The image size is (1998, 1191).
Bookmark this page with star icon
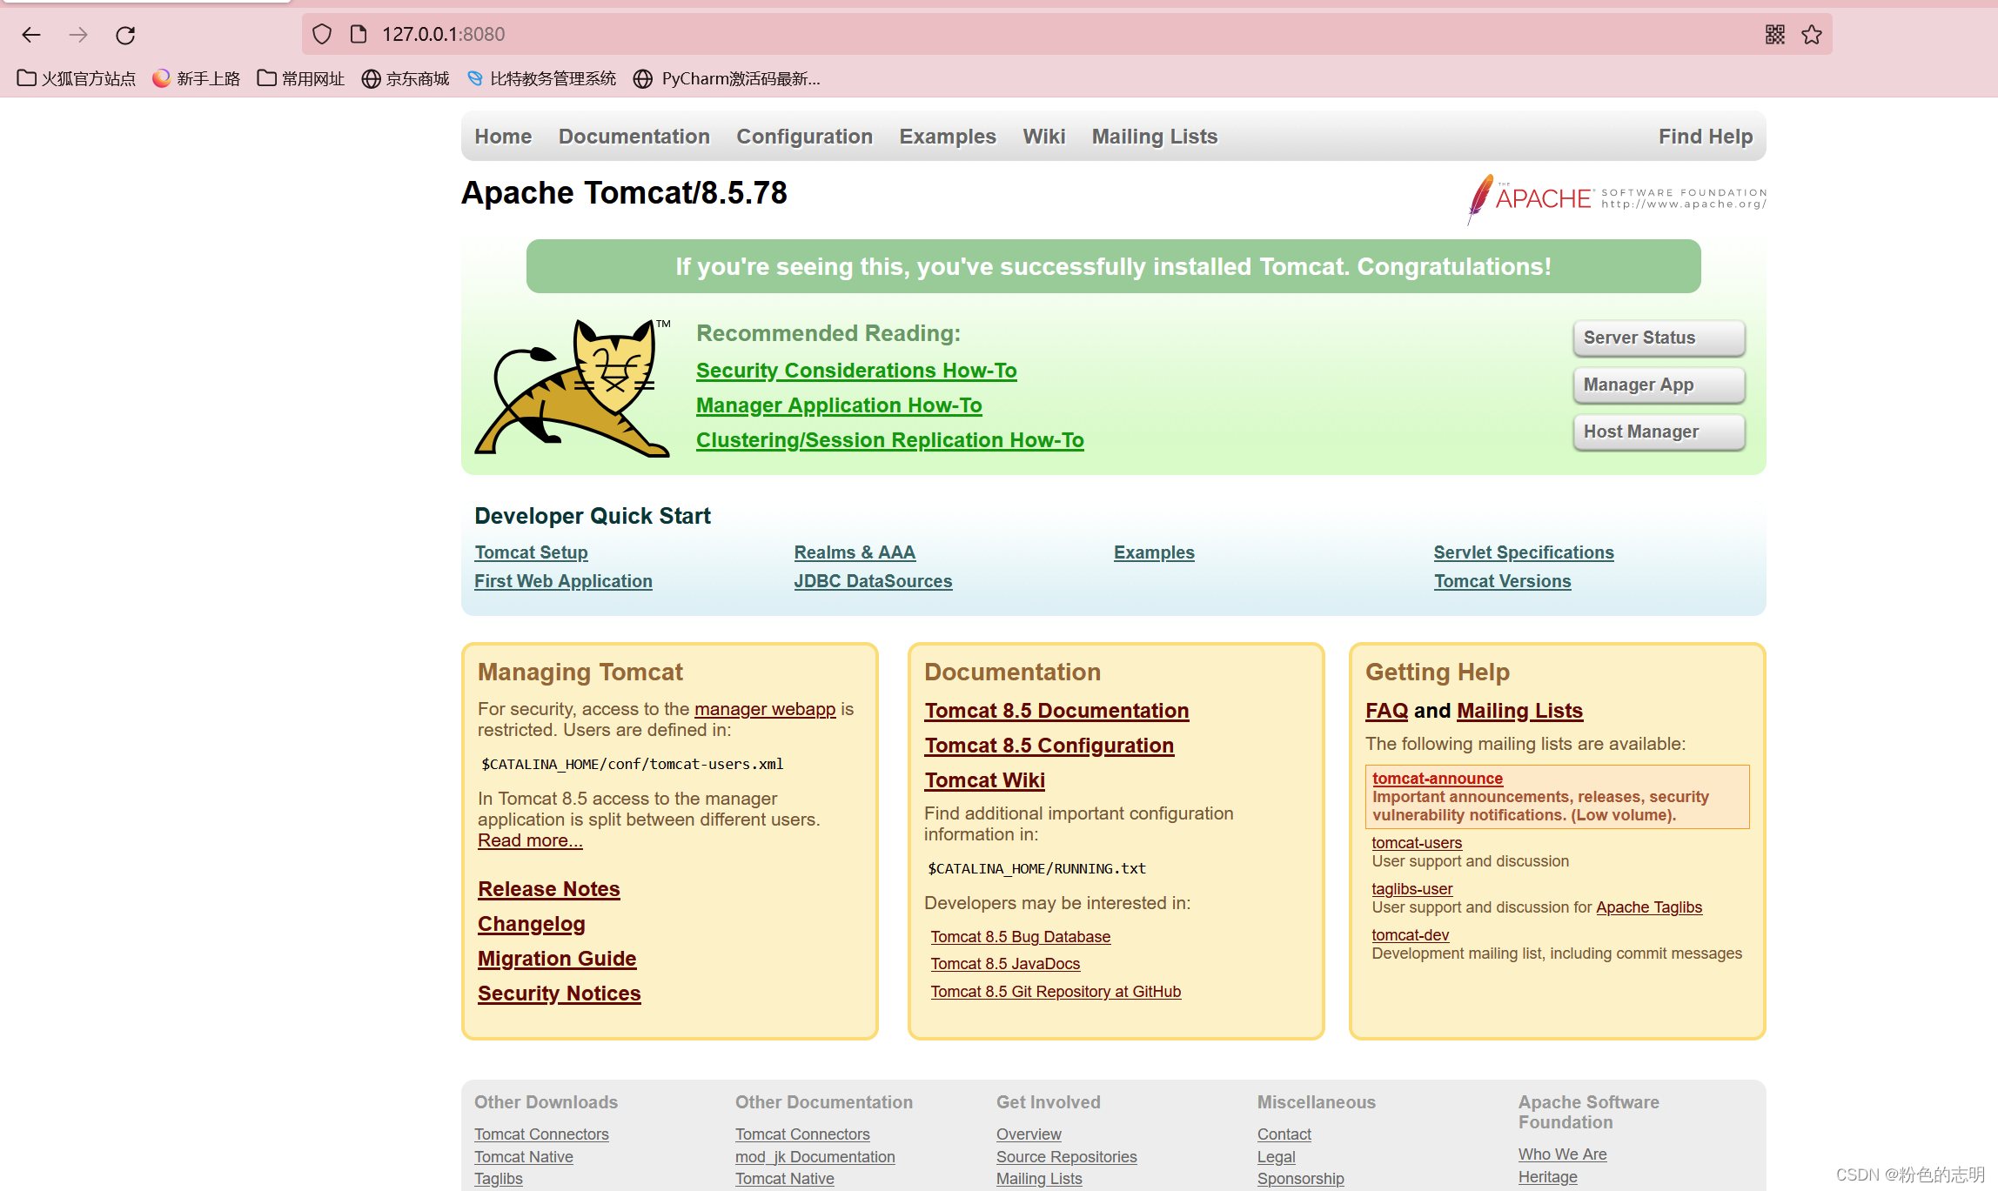pyautogui.click(x=1812, y=34)
